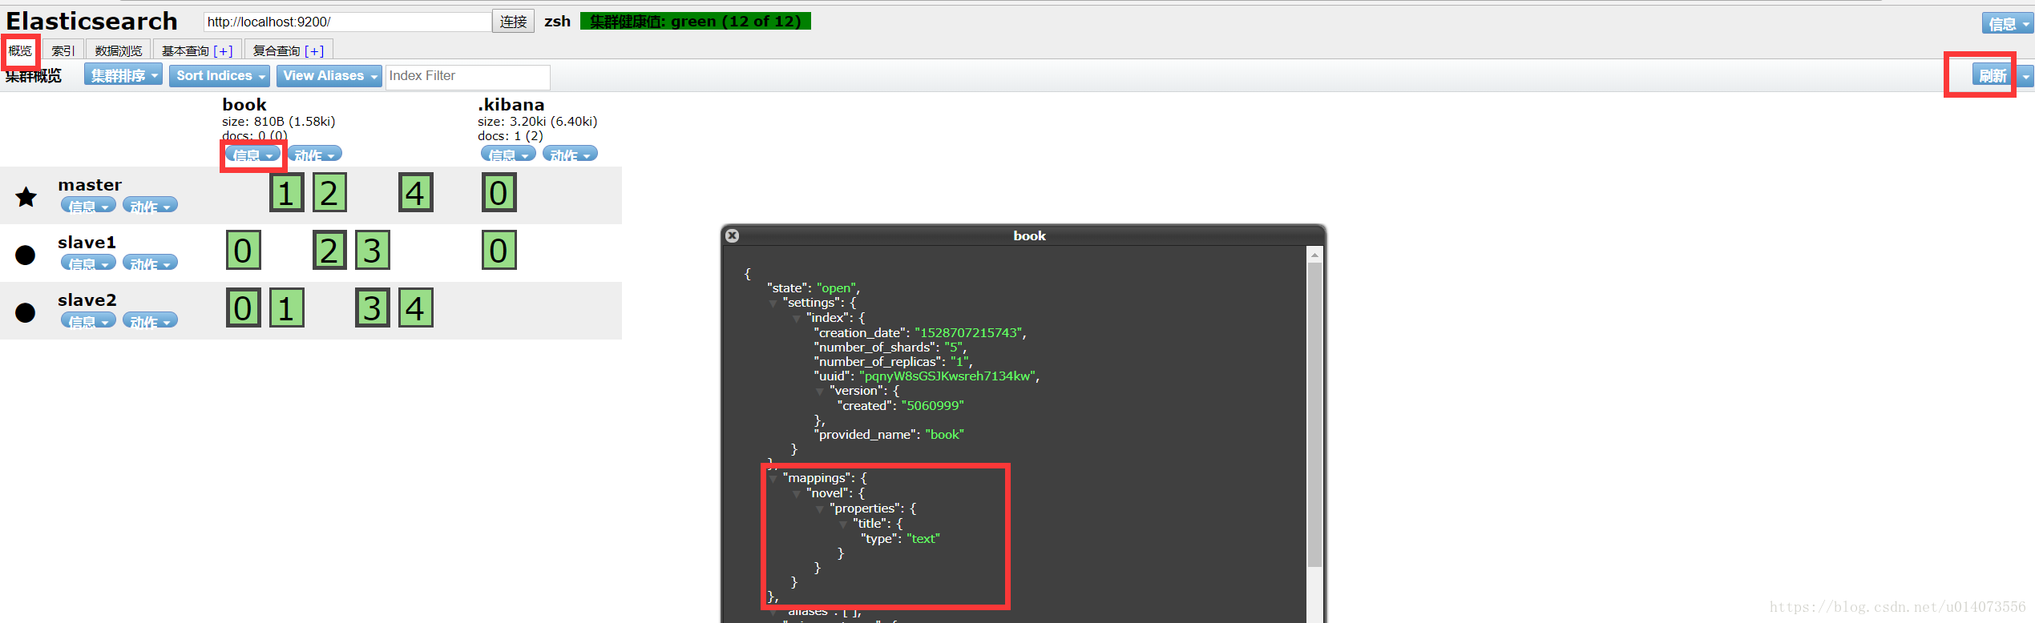Select book shard 1 on slave2 node
The height and width of the screenshot is (623, 2035).
coord(286,308)
